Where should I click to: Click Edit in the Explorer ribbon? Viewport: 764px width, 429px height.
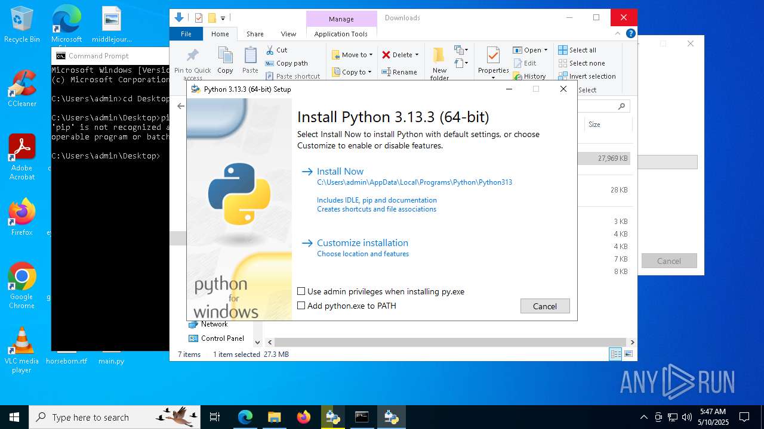524,63
